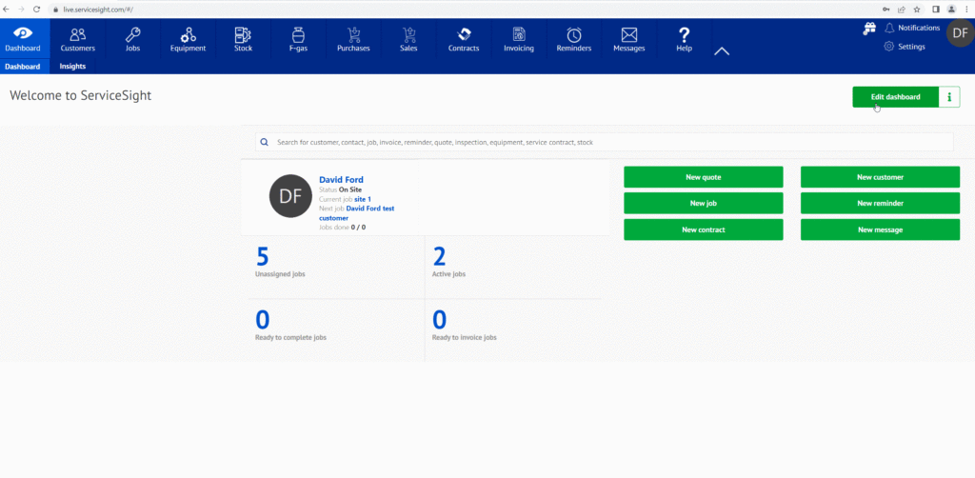Open the Equipment section icon

pyautogui.click(x=188, y=35)
